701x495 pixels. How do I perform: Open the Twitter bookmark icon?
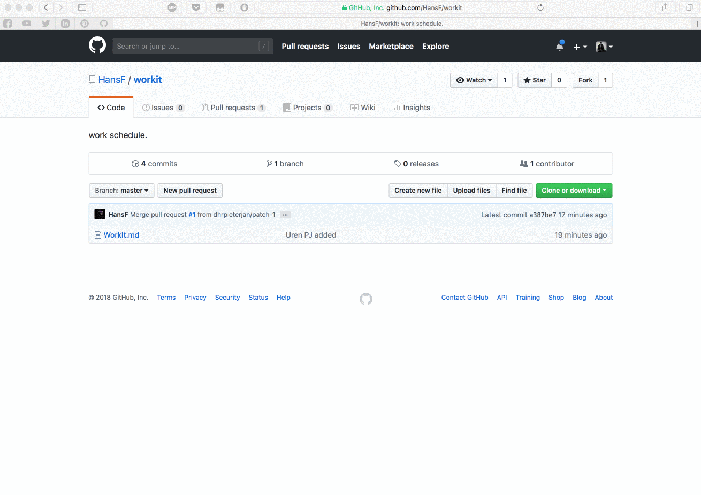point(46,24)
